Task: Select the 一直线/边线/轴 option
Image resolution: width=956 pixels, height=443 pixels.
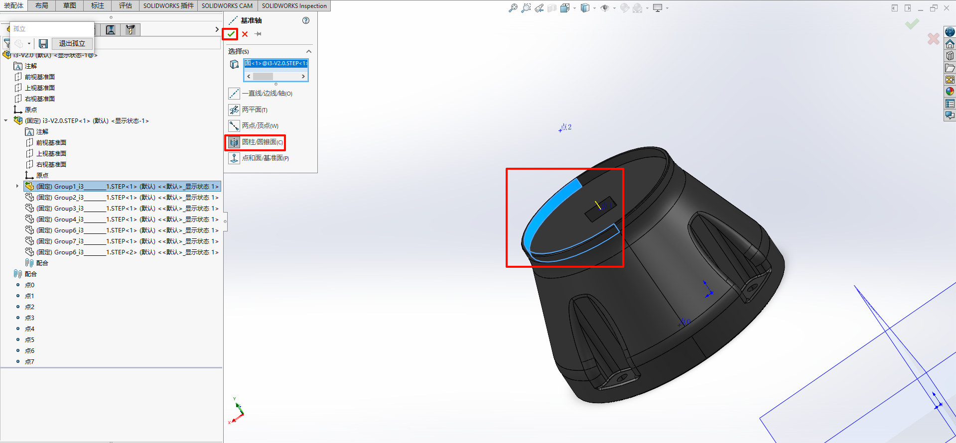Action: click(261, 94)
